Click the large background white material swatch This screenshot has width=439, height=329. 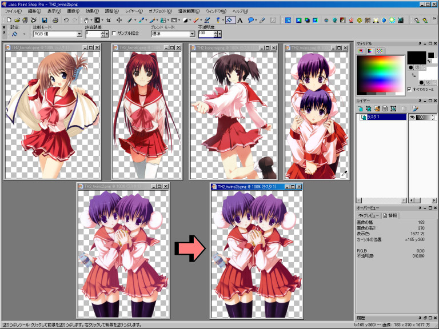428,76
